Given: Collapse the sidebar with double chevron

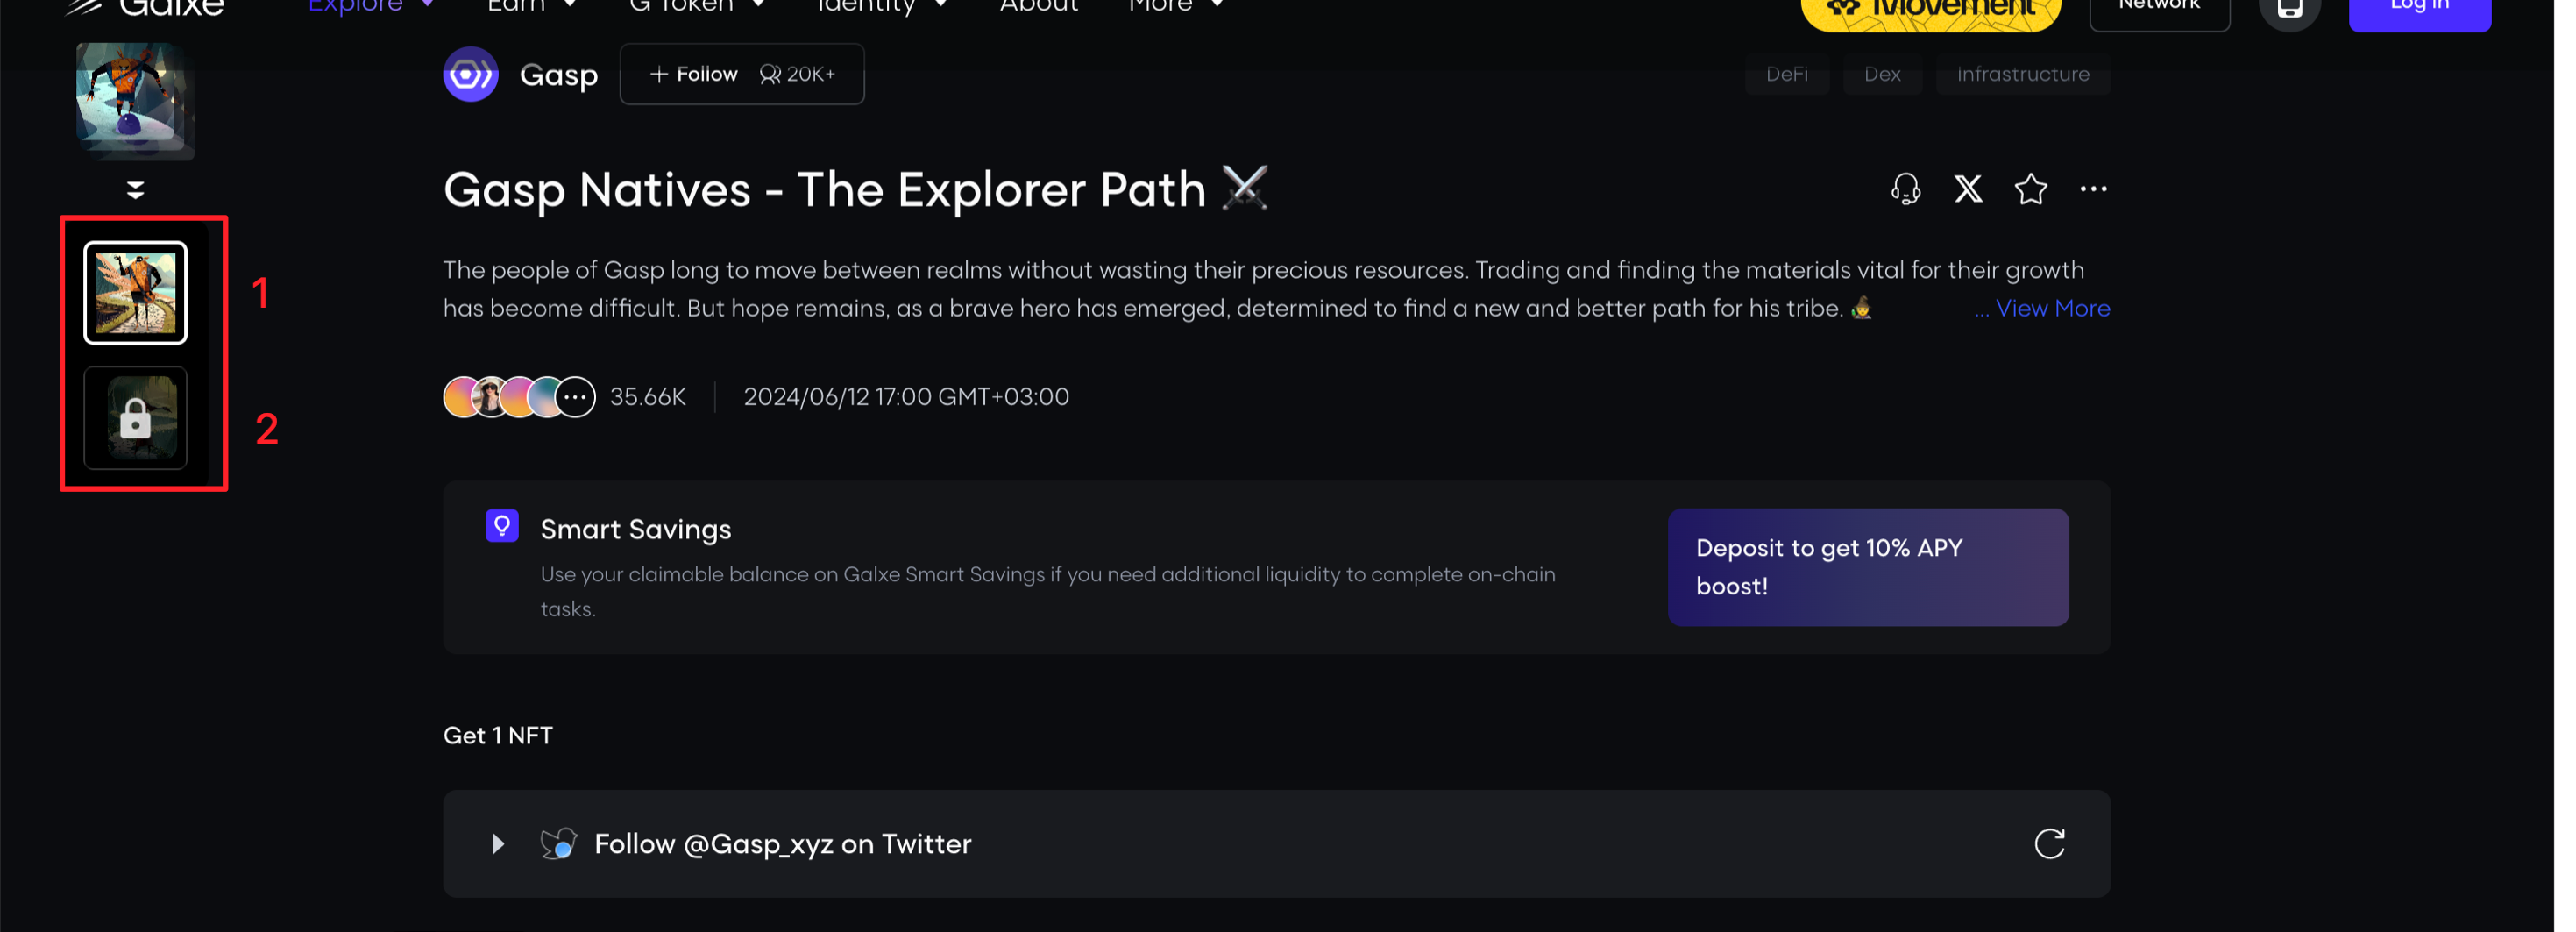Looking at the screenshot, I should click(136, 189).
